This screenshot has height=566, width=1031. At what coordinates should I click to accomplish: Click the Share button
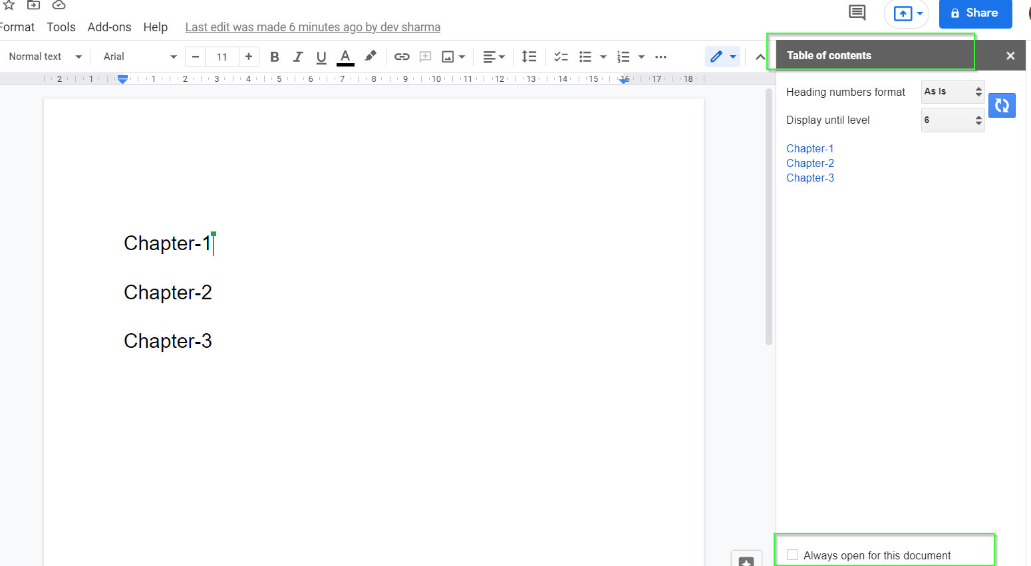(x=975, y=13)
